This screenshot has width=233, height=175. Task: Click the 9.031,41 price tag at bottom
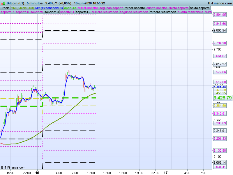click(220, 167)
